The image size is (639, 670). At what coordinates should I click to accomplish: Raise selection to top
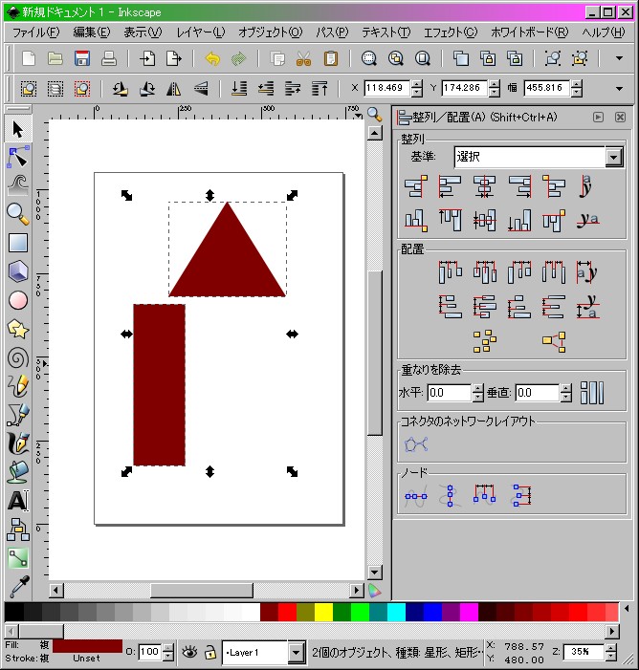coord(319,89)
